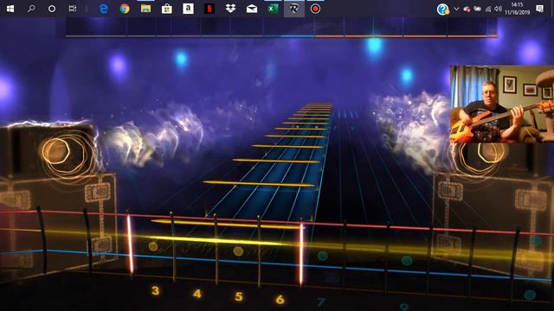Open taskbar search magnifier
Viewport: 554px width, 311px height.
[x=31, y=9]
